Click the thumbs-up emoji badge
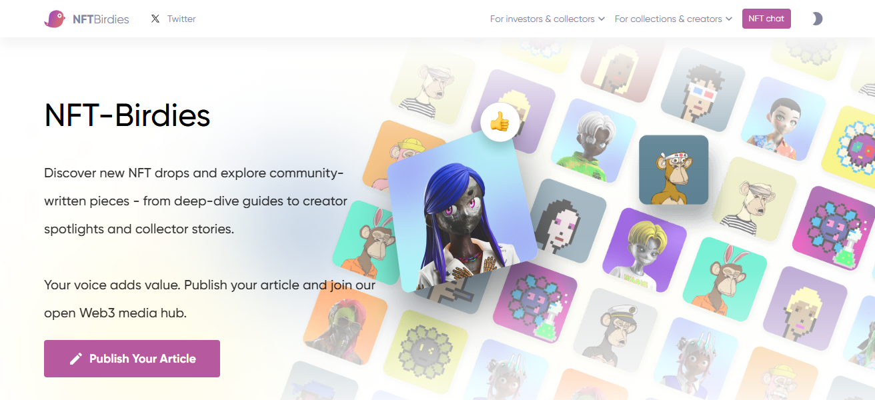This screenshot has height=400, width=875. 500,122
